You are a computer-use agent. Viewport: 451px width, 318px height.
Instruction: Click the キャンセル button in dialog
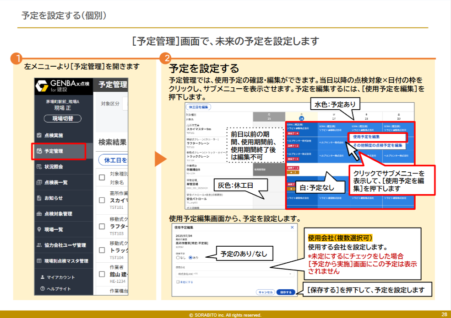point(266,292)
